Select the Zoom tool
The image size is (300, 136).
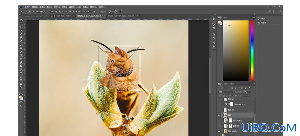click(21, 88)
